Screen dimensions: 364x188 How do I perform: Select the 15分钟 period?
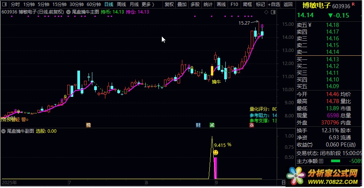pyautogui.click(x=59, y=4)
